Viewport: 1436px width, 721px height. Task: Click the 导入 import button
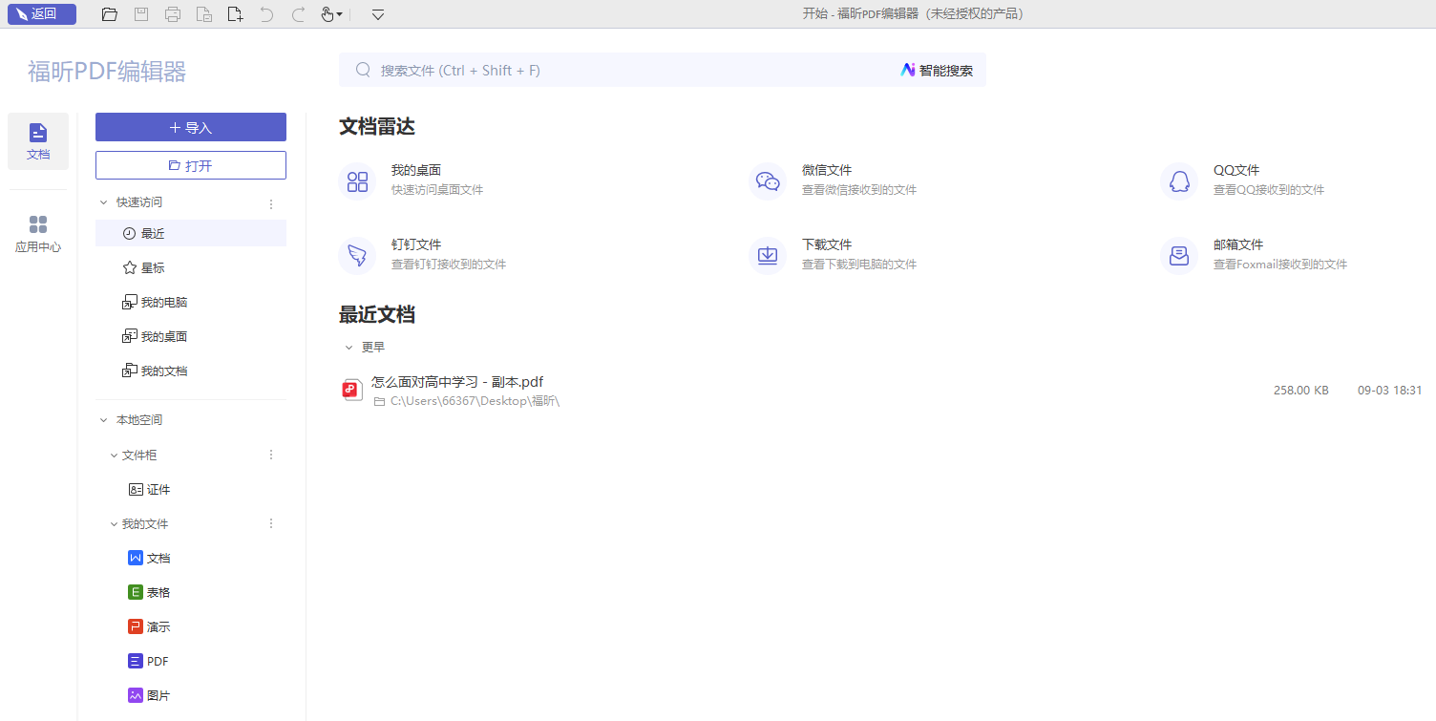[x=191, y=127]
